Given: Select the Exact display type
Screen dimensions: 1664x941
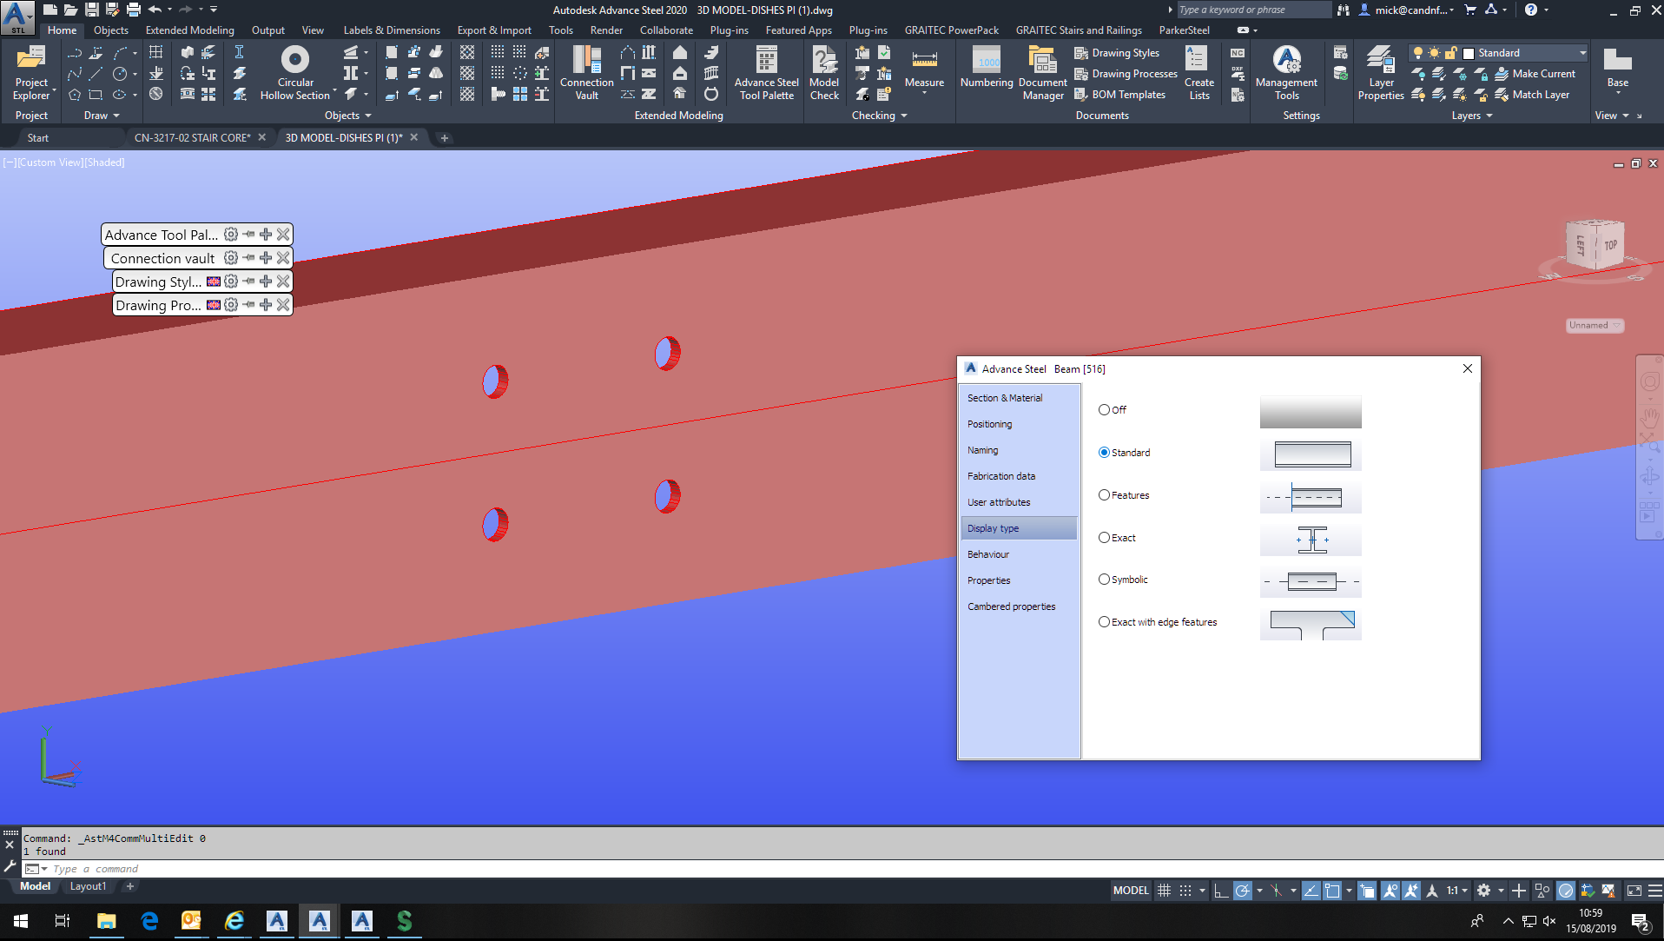Looking at the screenshot, I should tap(1104, 537).
